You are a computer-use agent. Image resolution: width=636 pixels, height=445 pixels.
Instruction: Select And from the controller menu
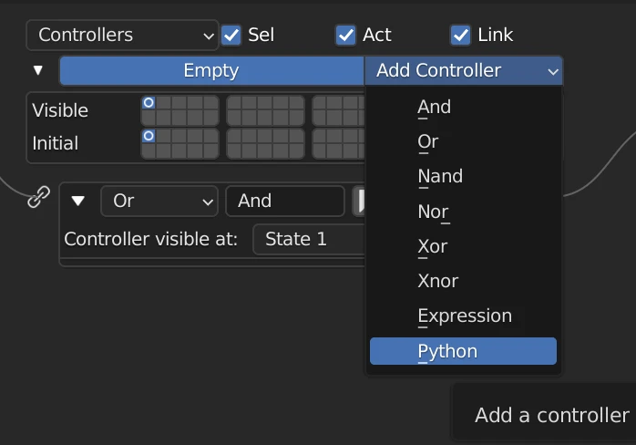pos(435,107)
